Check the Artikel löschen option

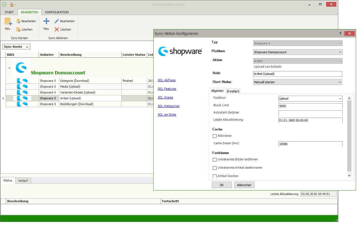[214, 176]
